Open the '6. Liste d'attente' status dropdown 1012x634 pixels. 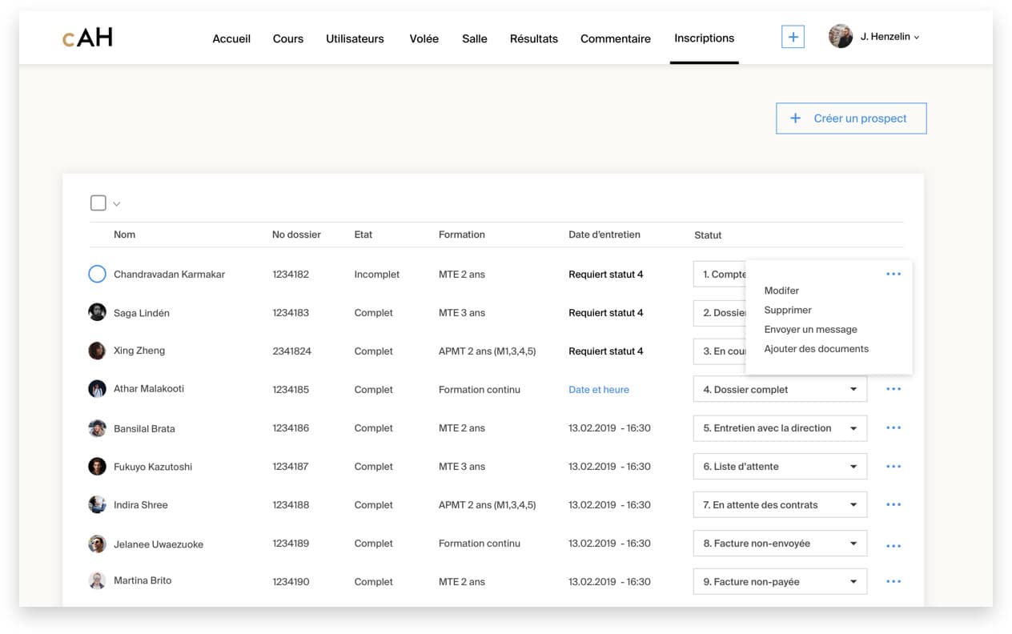point(780,466)
